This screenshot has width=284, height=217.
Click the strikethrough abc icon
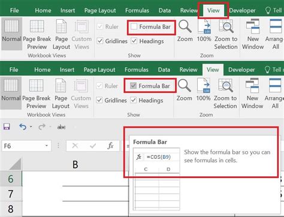coord(61,127)
